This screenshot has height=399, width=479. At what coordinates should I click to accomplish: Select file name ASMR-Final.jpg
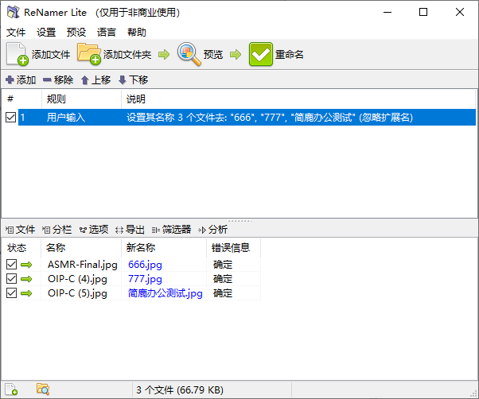(83, 265)
